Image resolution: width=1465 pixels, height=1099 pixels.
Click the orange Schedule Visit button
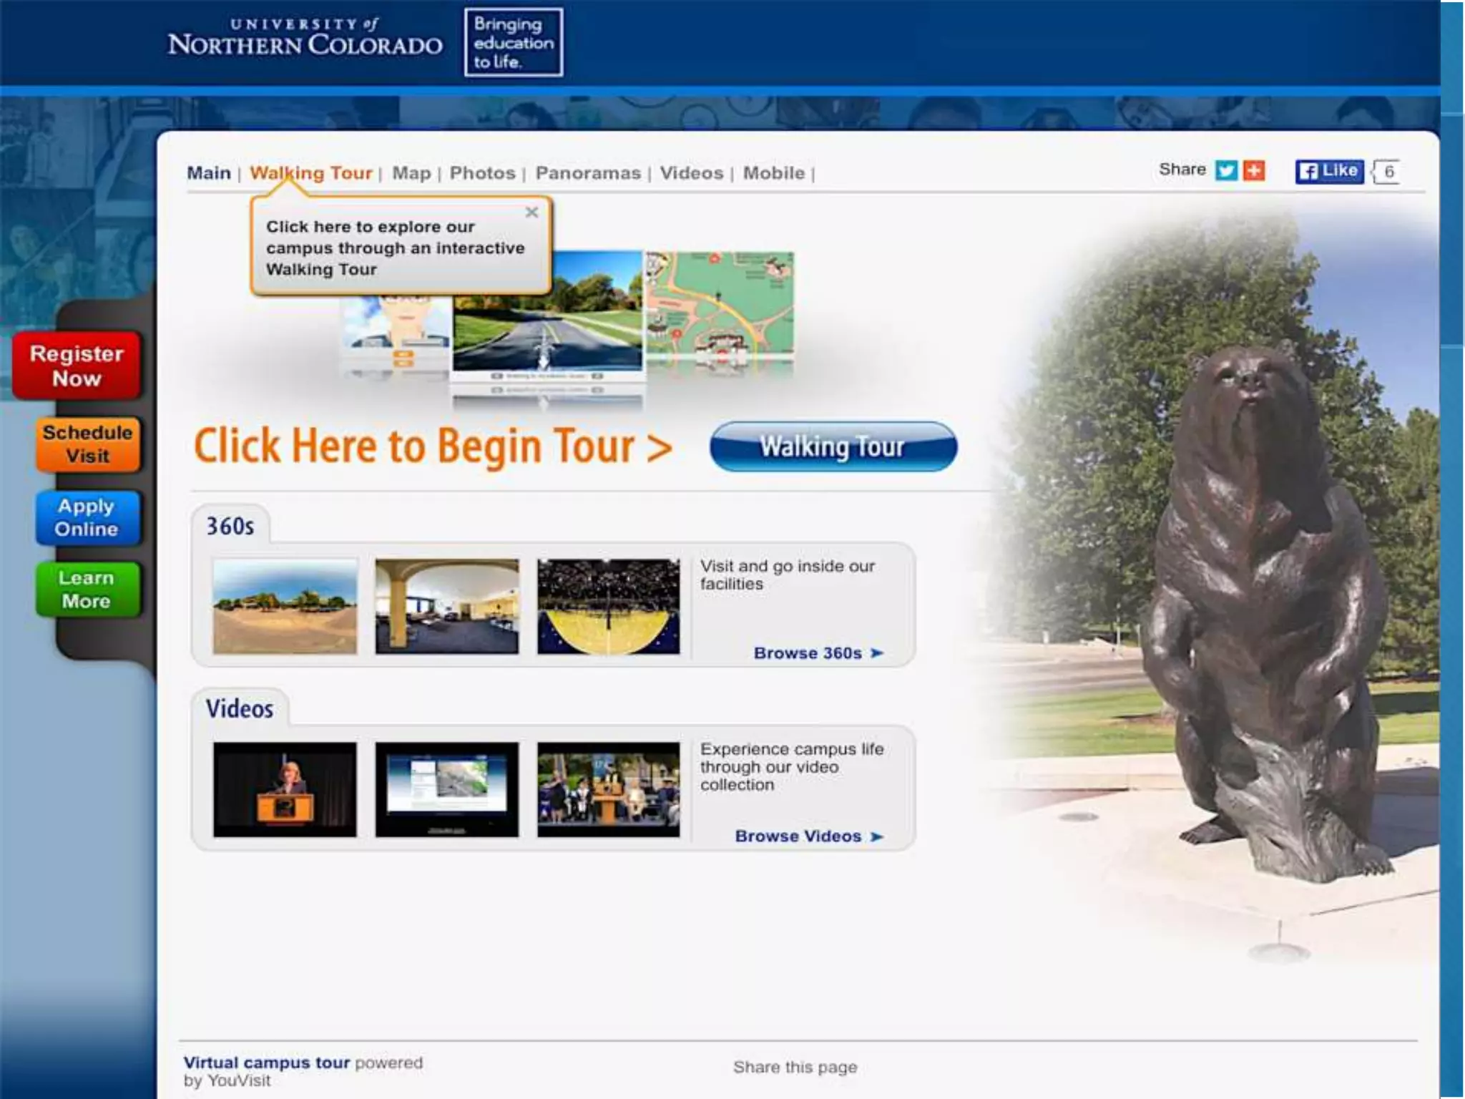click(87, 444)
